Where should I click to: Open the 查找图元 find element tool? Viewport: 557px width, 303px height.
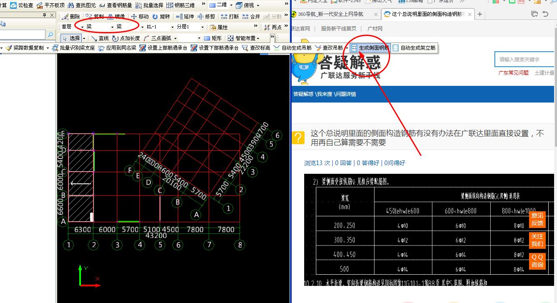point(81,5)
